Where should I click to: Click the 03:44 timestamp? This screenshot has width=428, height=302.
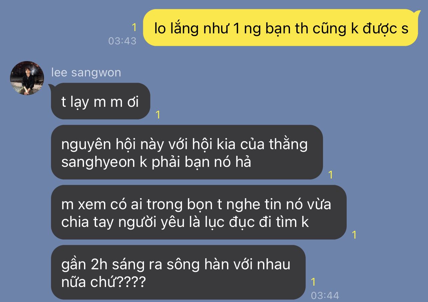[325, 295]
